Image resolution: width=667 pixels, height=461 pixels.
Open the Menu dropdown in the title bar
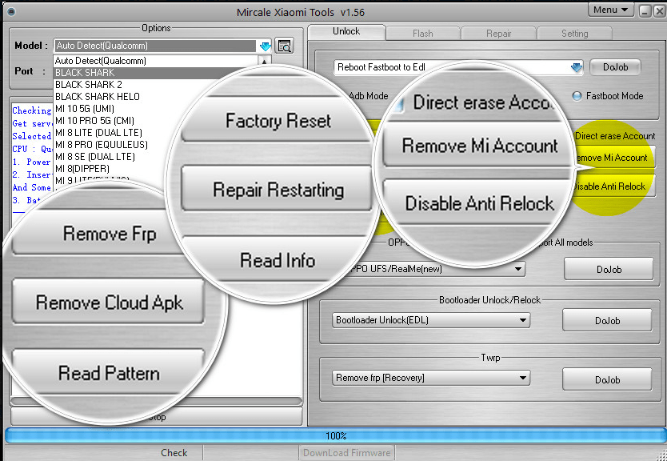pos(611,10)
